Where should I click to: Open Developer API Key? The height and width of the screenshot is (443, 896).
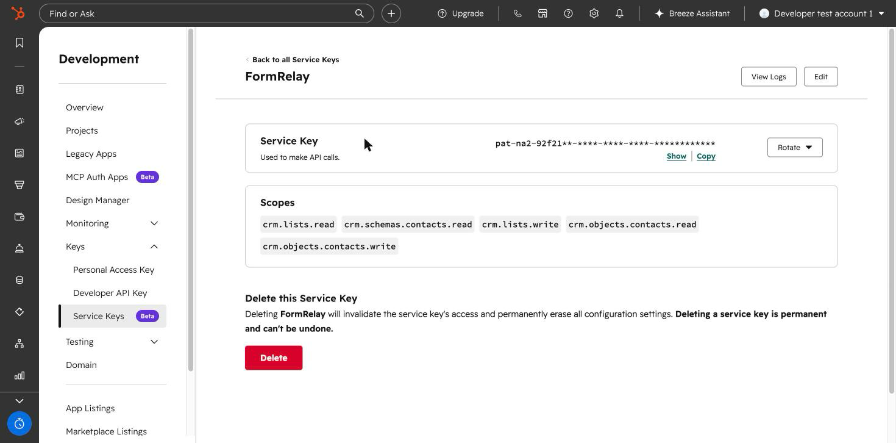click(x=110, y=293)
